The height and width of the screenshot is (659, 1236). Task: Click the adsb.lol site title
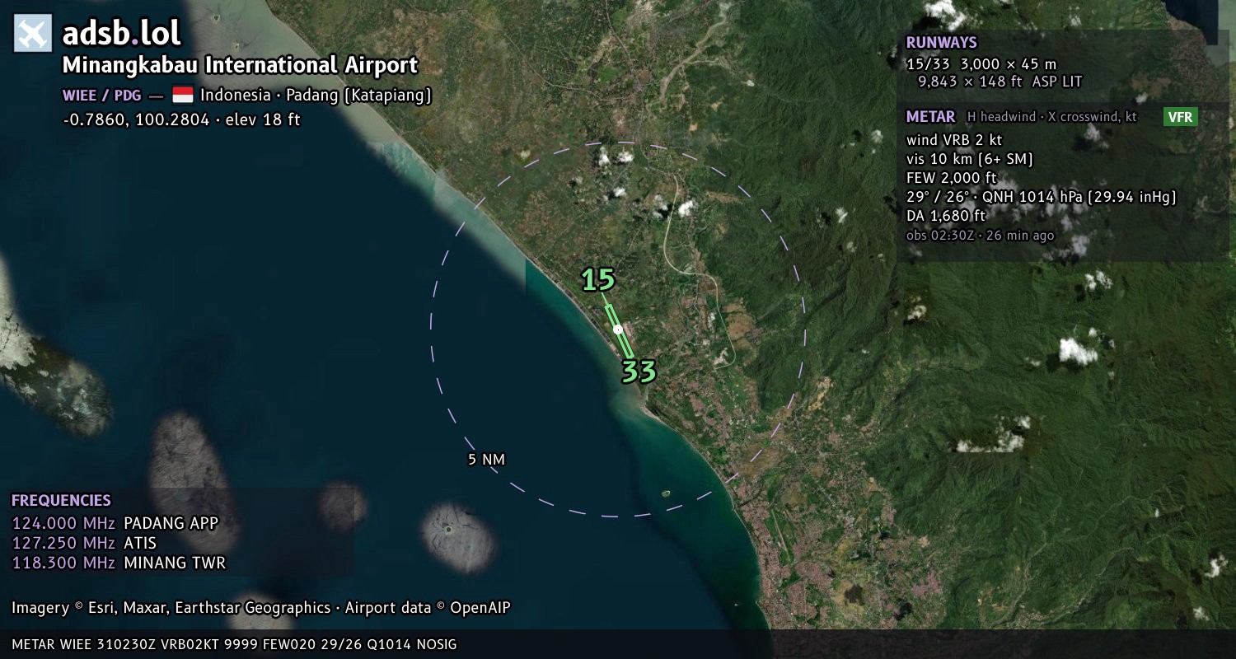pos(121,34)
